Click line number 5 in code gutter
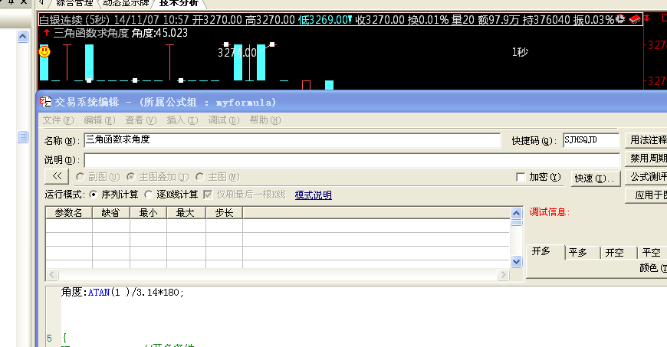This screenshot has height=347, width=667. coord(49,339)
